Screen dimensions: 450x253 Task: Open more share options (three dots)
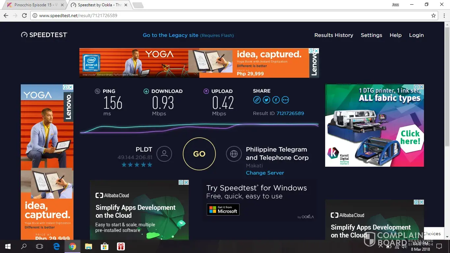tap(285, 100)
